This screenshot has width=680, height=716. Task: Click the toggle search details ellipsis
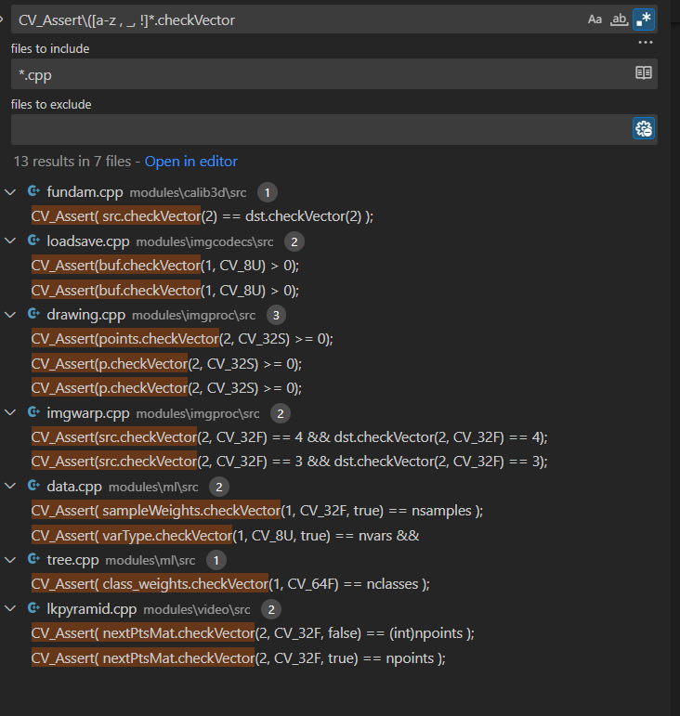tap(646, 43)
